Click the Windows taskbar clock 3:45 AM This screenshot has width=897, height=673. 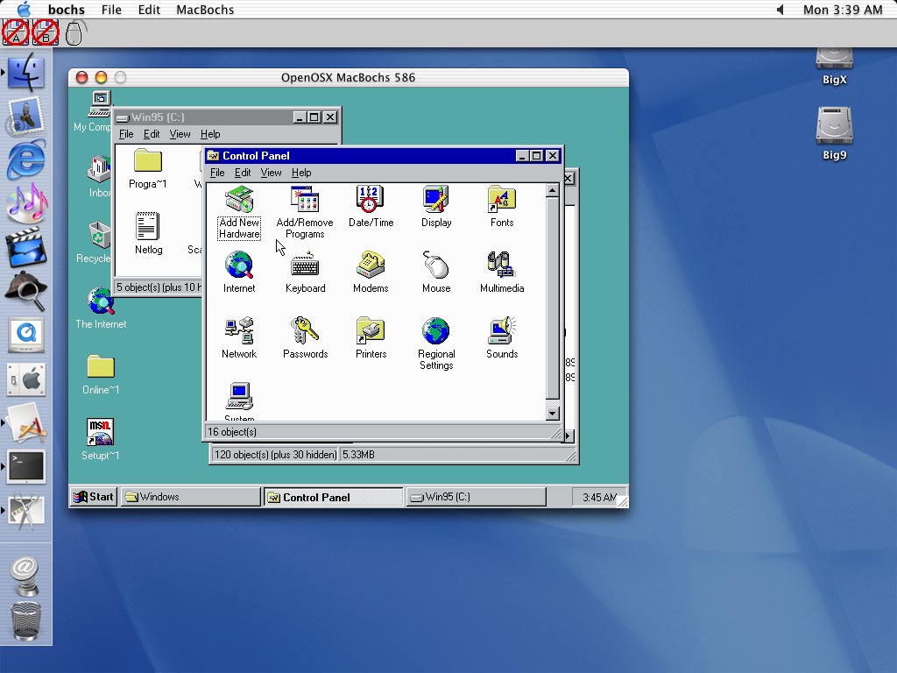[599, 498]
